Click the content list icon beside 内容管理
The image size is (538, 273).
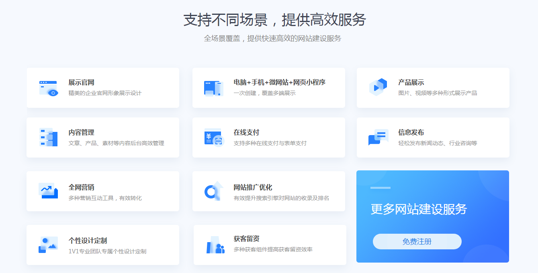click(48, 138)
